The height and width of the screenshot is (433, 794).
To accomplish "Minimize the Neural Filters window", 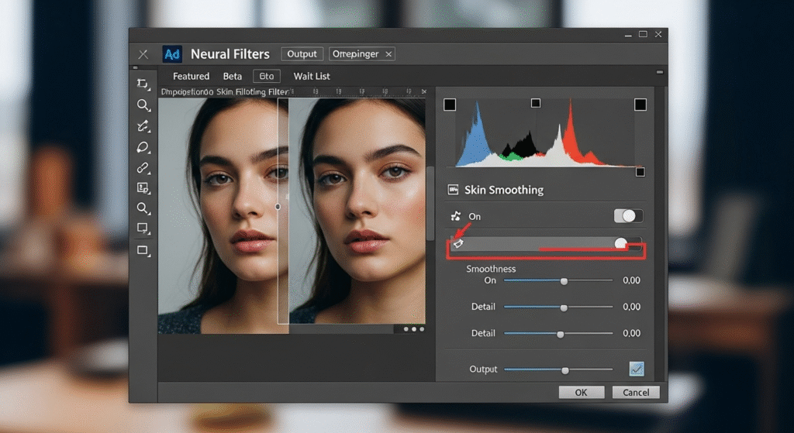I will 628,35.
